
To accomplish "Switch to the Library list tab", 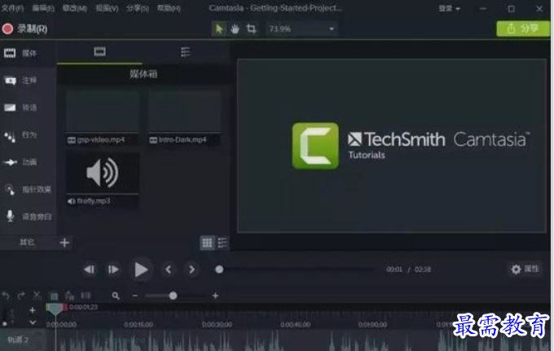I will (x=186, y=52).
